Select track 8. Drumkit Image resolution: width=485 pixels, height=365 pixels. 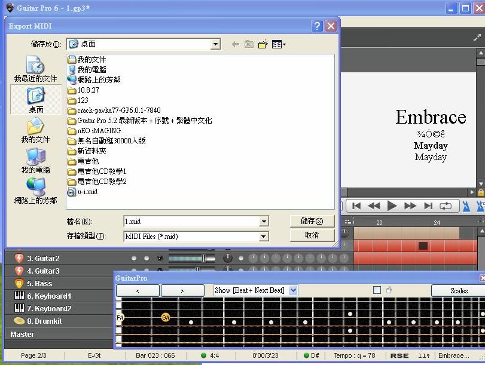pyautogui.click(x=44, y=321)
